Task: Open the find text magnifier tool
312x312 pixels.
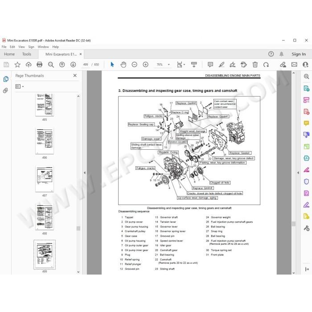Action: 51,65
